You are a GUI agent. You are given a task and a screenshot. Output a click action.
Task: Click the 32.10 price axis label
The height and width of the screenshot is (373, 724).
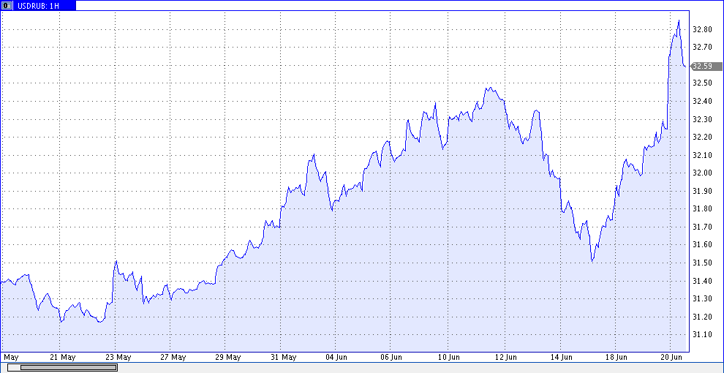pos(702,155)
